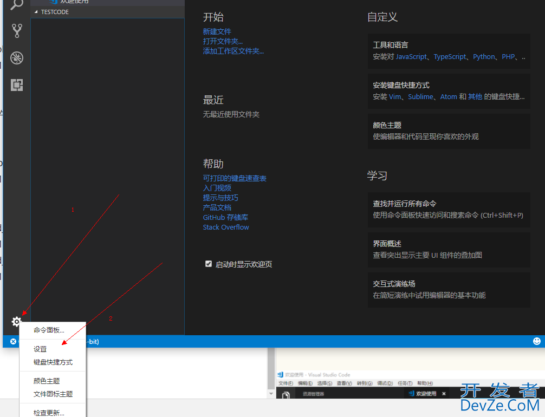Choose 键盘快捷方式 from the gear menu
The height and width of the screenshot is (417, 545).
tap(53, 362)
